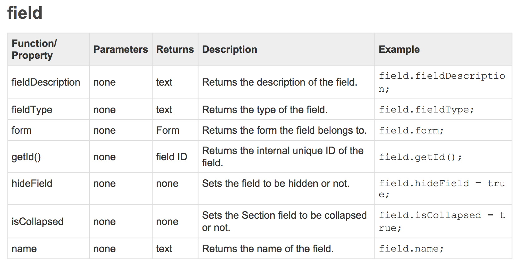Screen dimensions: 519x269
Task: Click the "field ID" return value cell
Action: (x=171, y=157)
